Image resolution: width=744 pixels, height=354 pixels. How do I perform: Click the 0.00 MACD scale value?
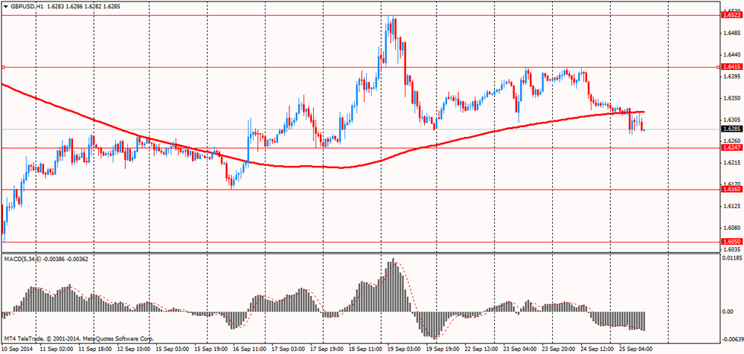coord(728,312)
